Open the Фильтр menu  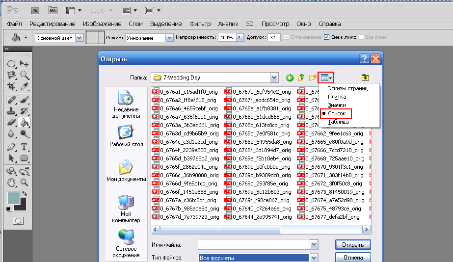tap(200, 24)
